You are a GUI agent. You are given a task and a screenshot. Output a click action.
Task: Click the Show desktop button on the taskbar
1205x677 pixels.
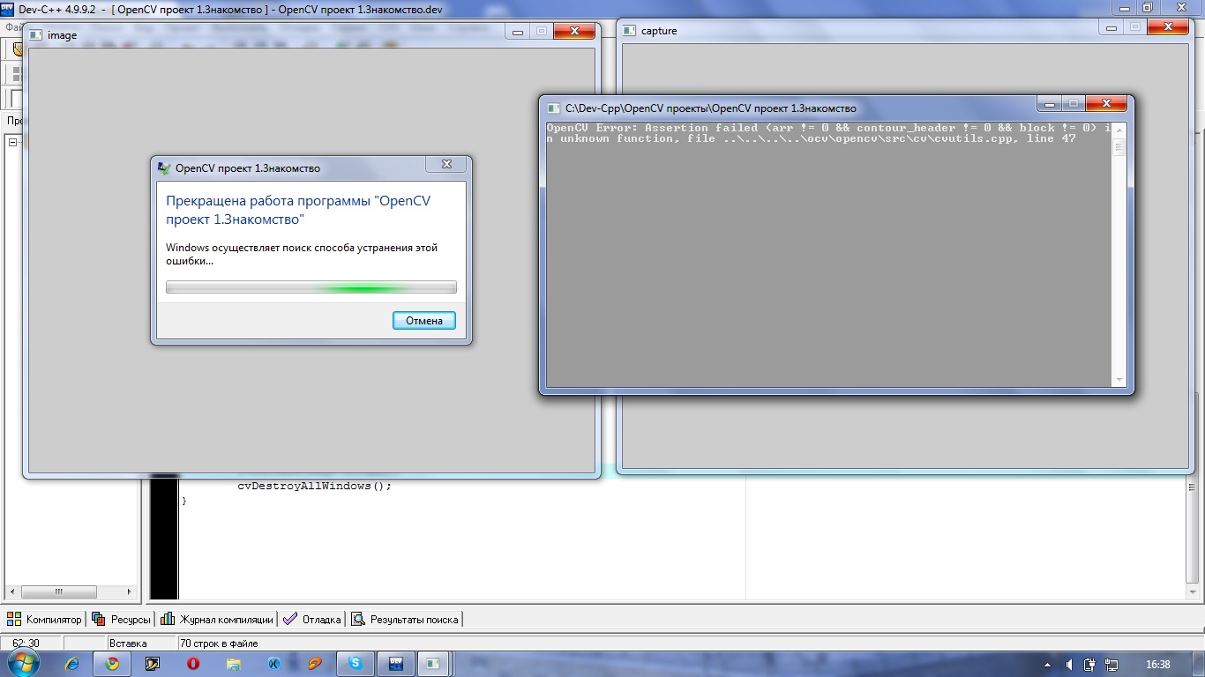coord(1198,664)
